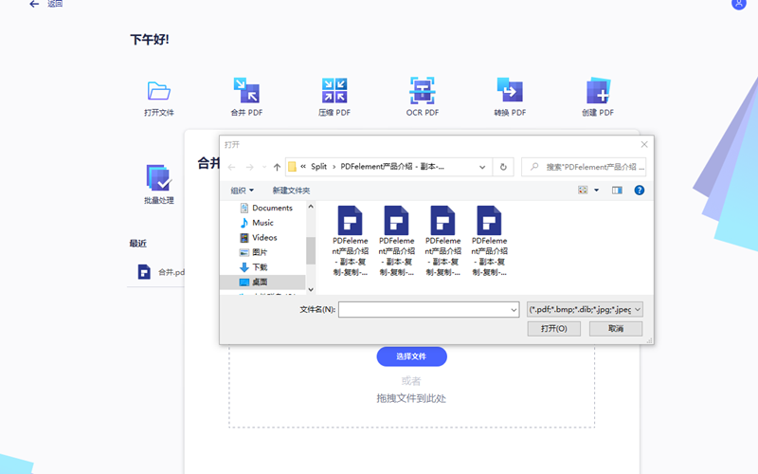
Task: Open the 压缩 PDF compress tool
Action: click(334, 91)
